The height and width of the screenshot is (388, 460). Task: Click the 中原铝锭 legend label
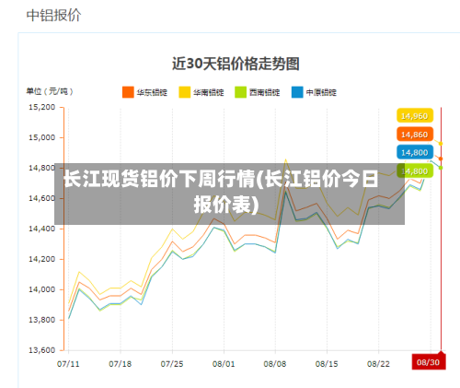(321, 92)
